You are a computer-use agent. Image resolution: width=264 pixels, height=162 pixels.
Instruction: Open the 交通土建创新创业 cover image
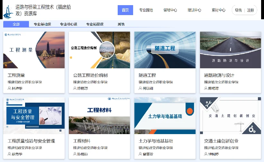point(231,115)
